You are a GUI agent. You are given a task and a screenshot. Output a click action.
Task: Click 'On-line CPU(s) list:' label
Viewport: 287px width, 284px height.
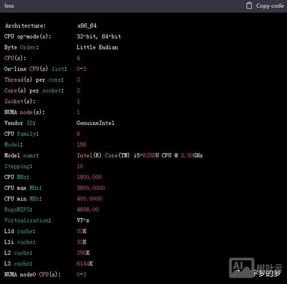36,69
